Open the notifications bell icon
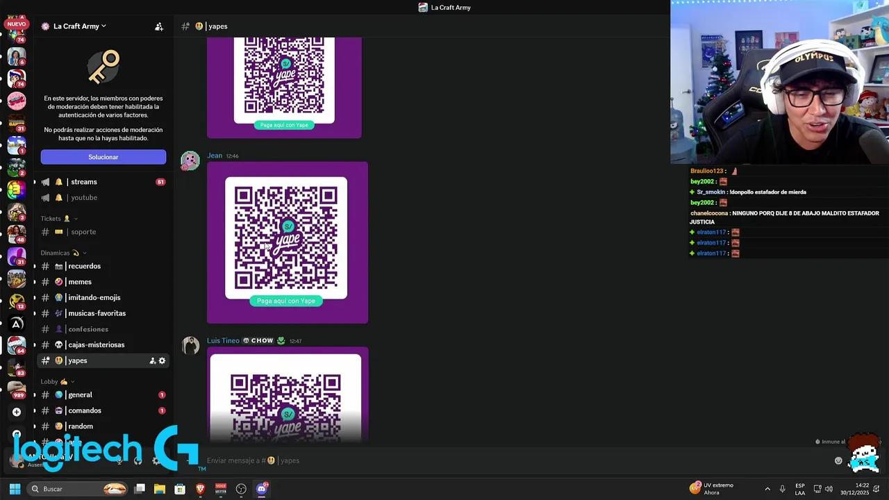This screenshot has width=889, height=500. coord(876,489)
